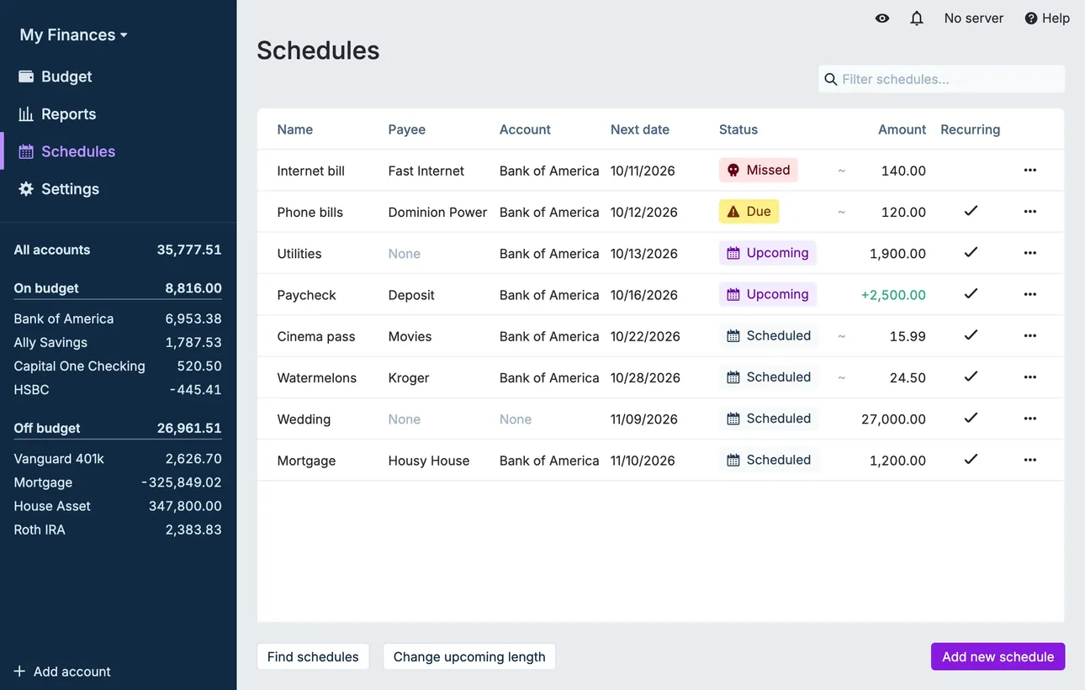Click the Scheduled badge for Cinema pass

[769, 335]
